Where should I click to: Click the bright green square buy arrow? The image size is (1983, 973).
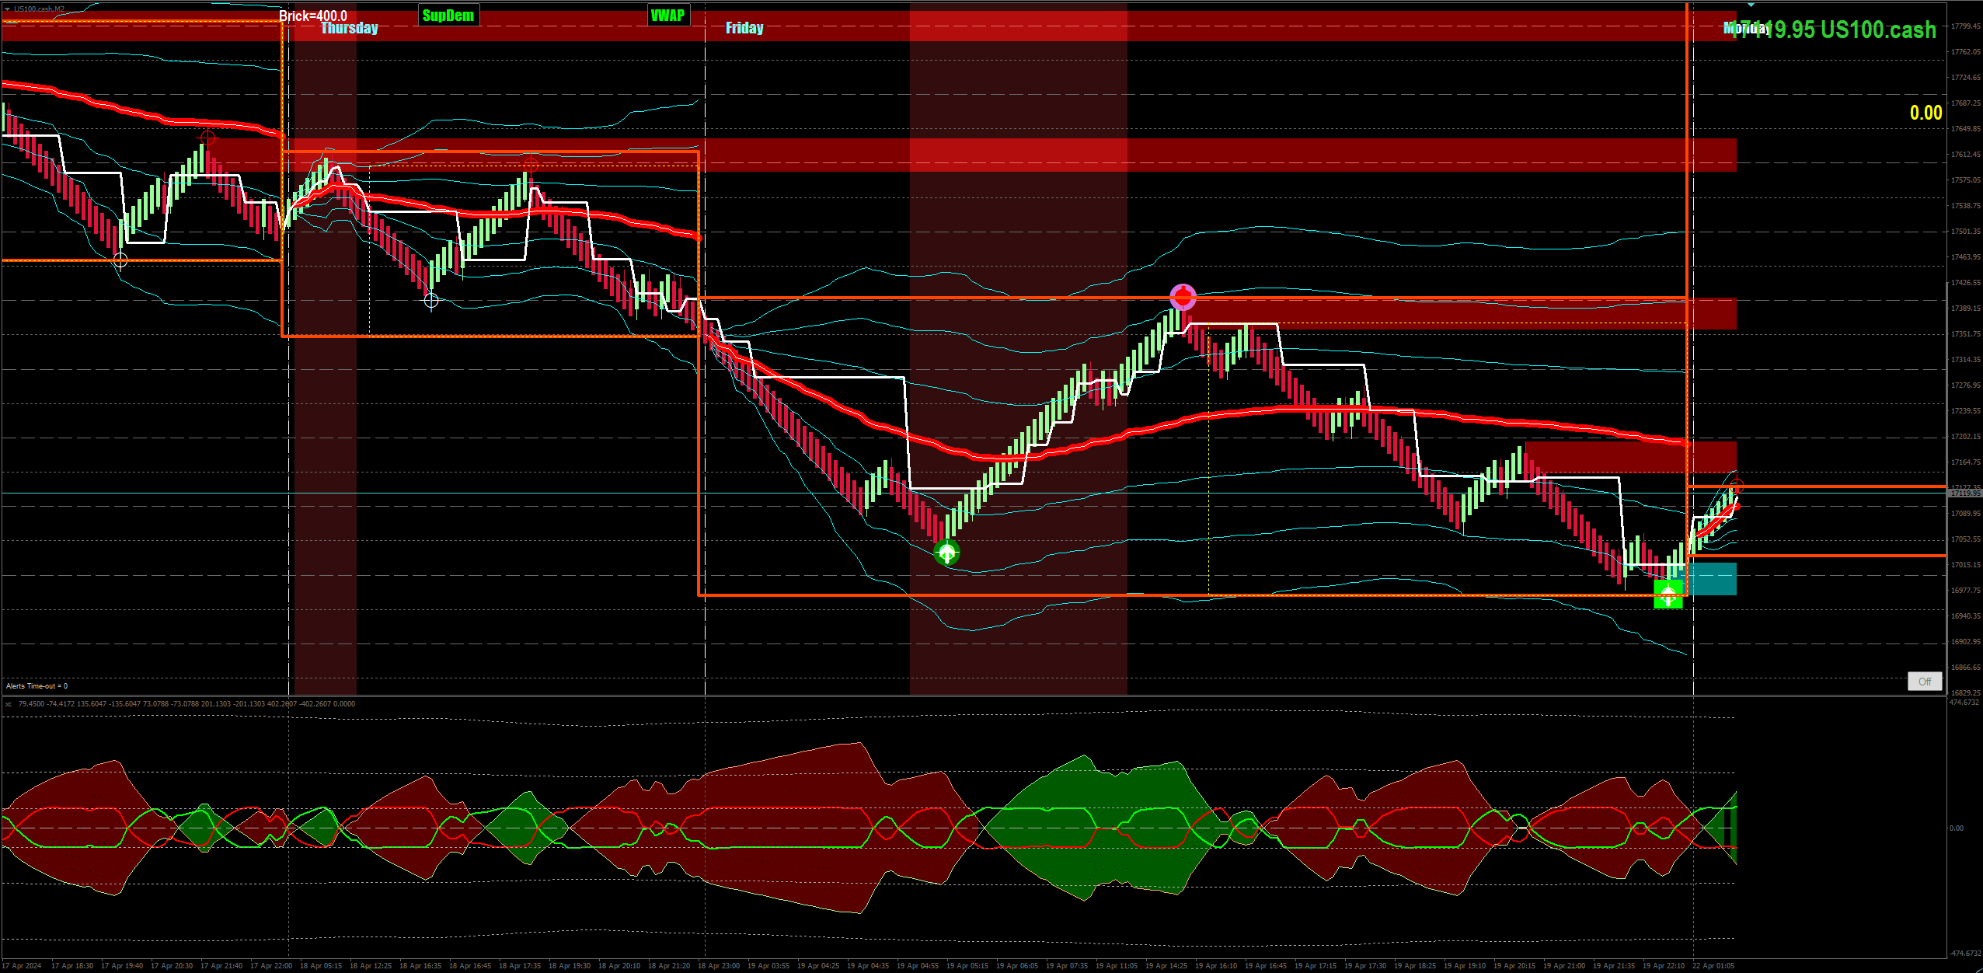point(1668,595)
